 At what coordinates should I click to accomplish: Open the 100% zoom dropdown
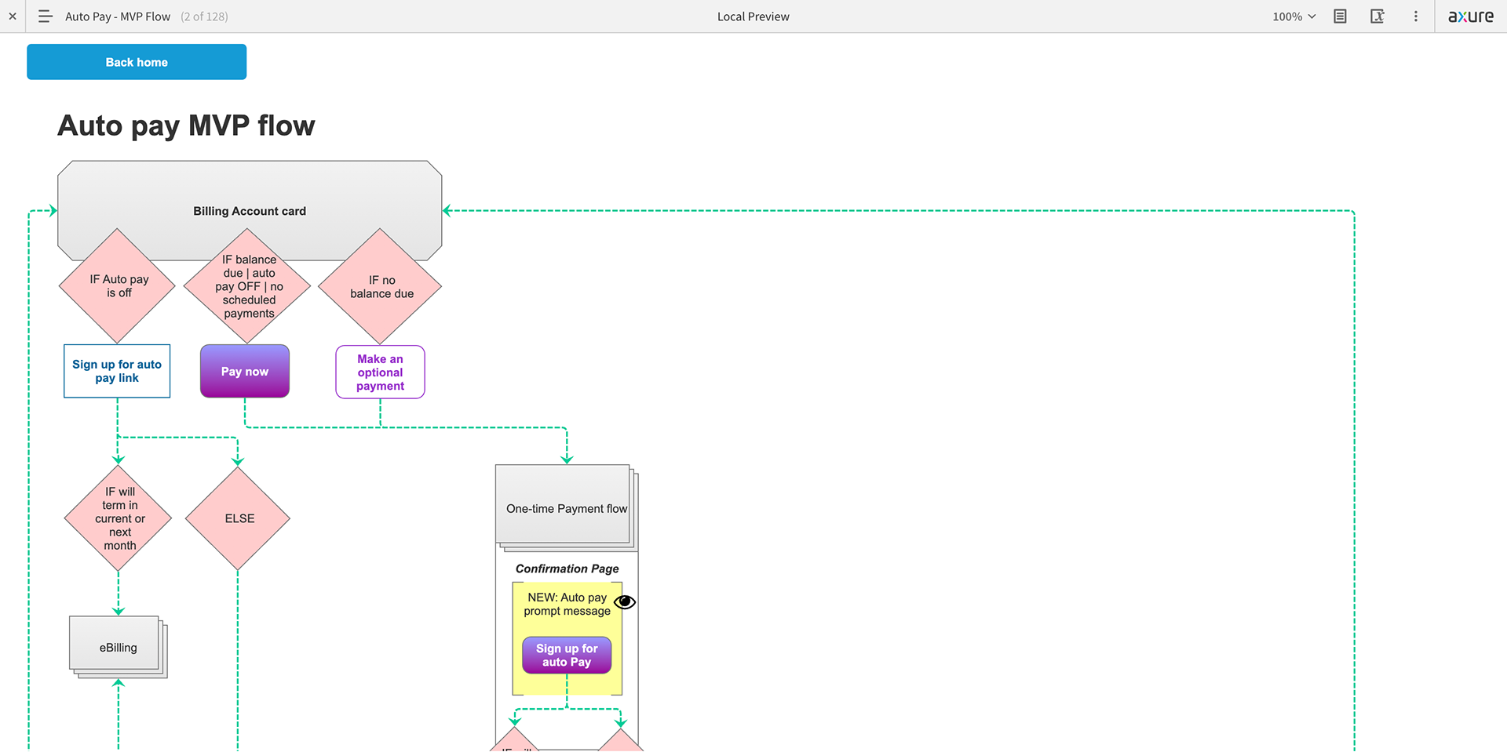[1294, 16]
